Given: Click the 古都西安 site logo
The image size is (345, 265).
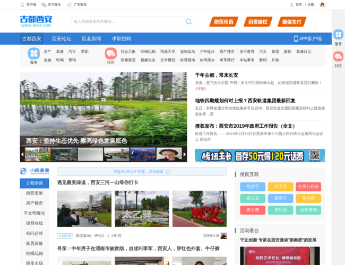Looking at the screenshot, I should click(36, 21).
